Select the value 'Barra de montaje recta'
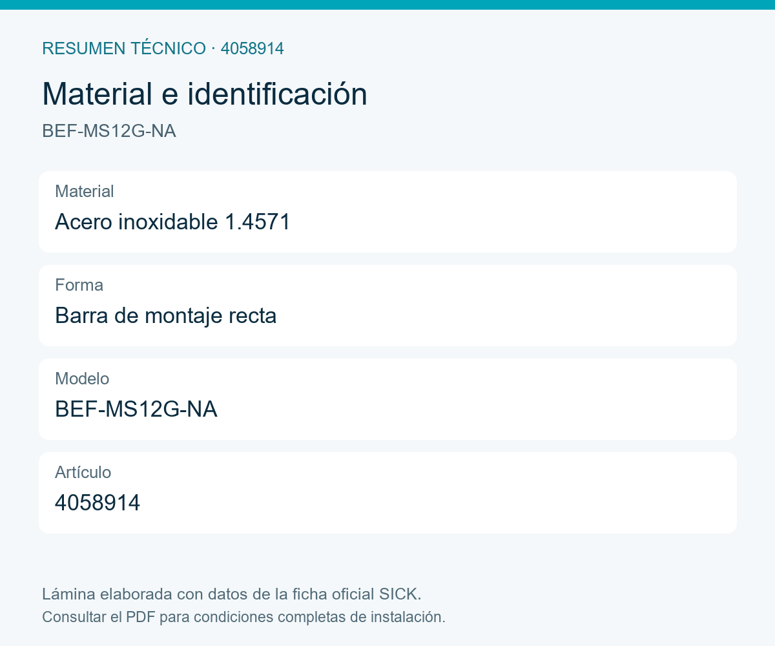775x646 pixels. coord(166,316)
